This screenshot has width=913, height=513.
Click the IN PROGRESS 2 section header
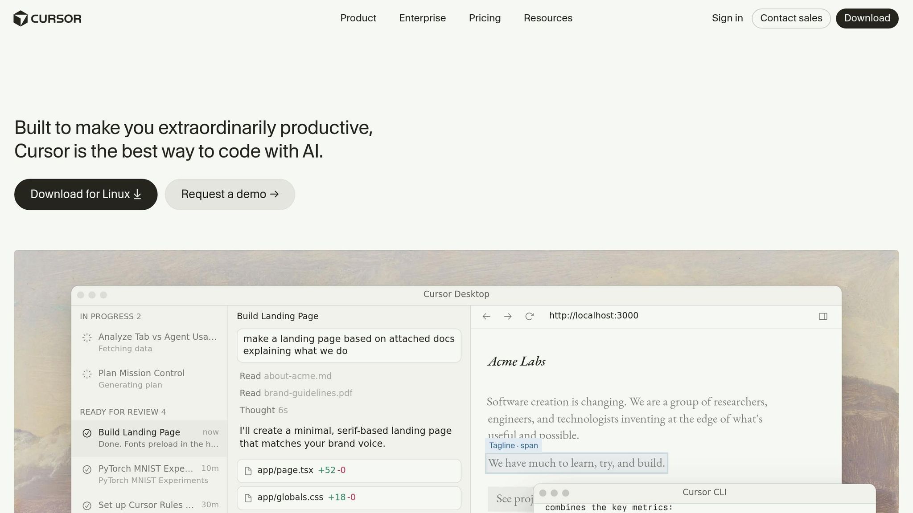pos(111,317)
